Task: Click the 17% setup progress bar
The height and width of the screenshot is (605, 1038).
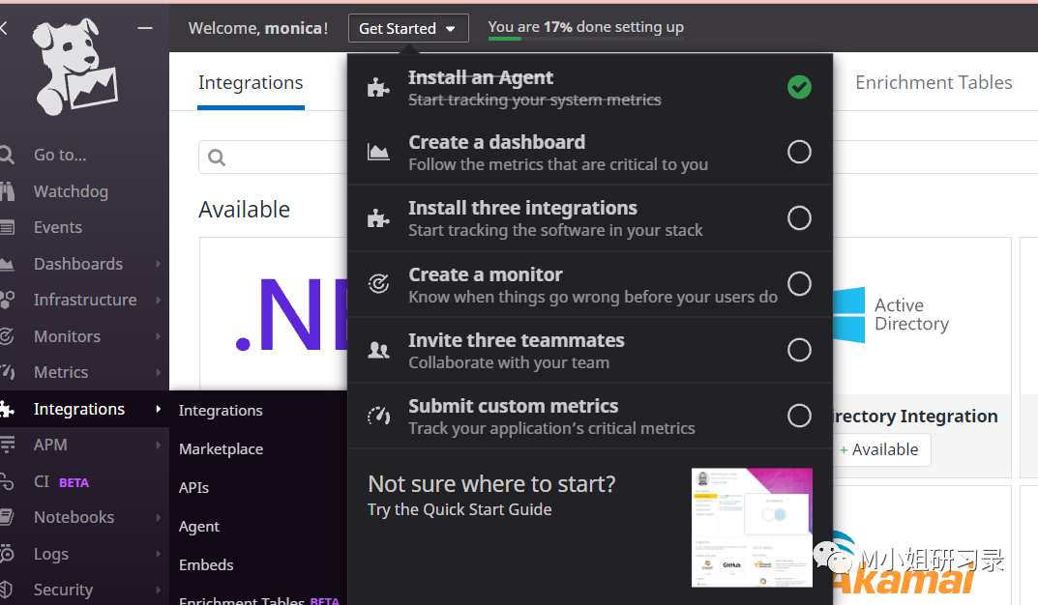Action: pos(586,38)
